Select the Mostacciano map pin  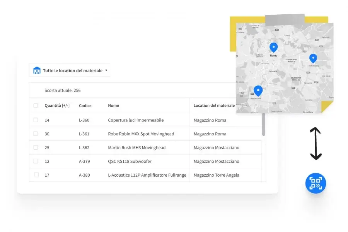(x=258, y=91)
